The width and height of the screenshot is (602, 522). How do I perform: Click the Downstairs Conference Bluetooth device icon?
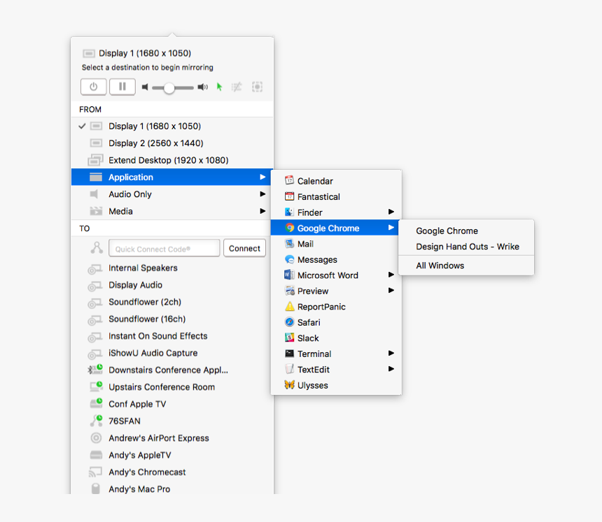tap(95, 370)
